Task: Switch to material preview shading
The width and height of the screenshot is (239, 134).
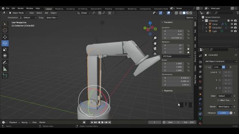Action: point(187,13)
